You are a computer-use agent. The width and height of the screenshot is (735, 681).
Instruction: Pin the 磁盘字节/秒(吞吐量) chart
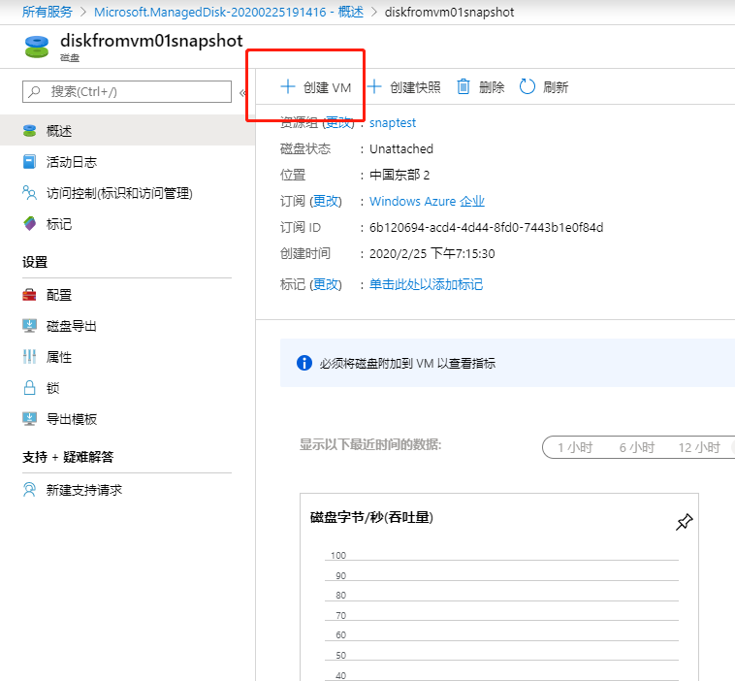click(x=684, y=522)
